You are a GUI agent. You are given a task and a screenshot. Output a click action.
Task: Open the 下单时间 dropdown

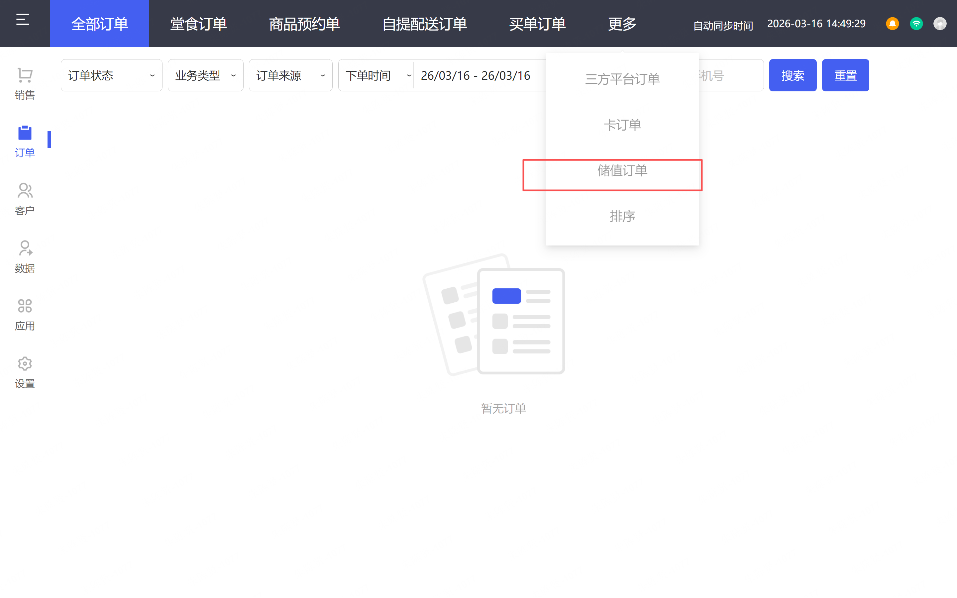pyautogui.click(x=376, y=75)
